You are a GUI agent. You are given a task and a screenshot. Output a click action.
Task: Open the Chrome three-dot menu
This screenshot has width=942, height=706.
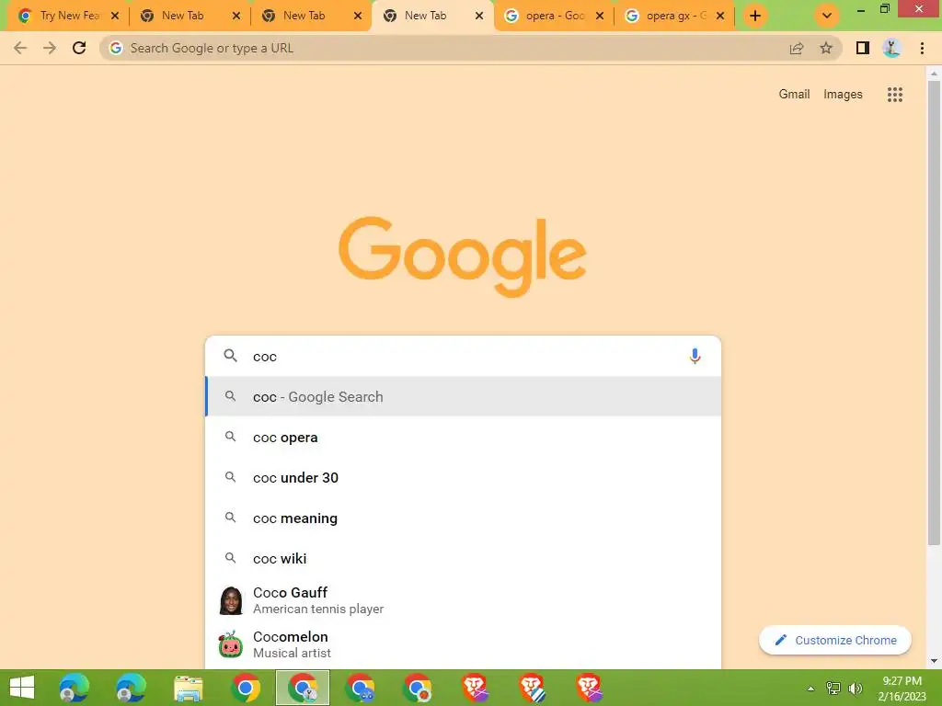(922, 48)
